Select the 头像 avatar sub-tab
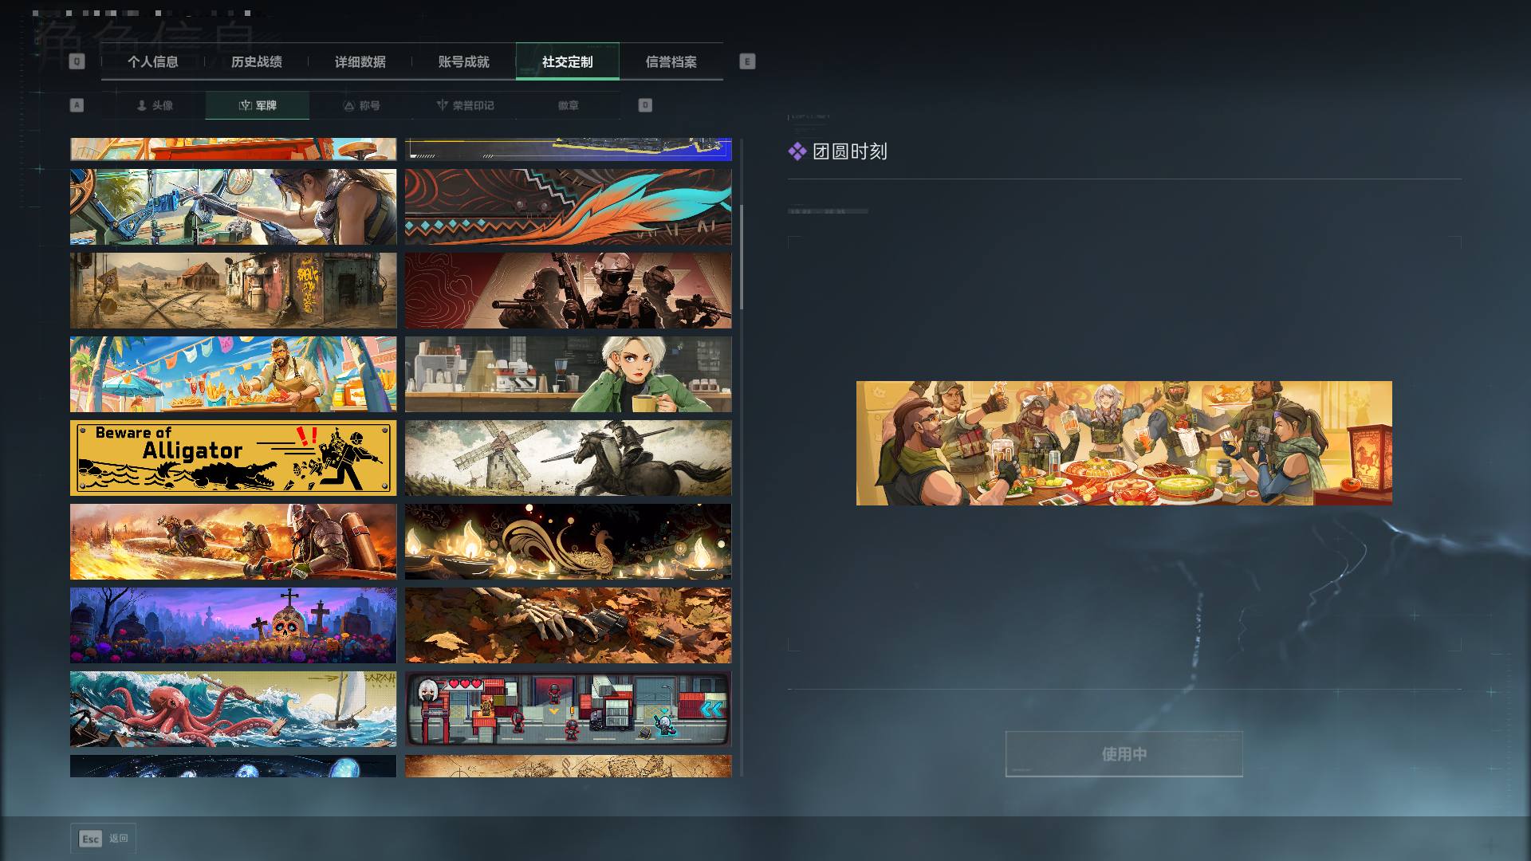Image resolution: width=1531 pixels, height=861 pixels. 154,105
